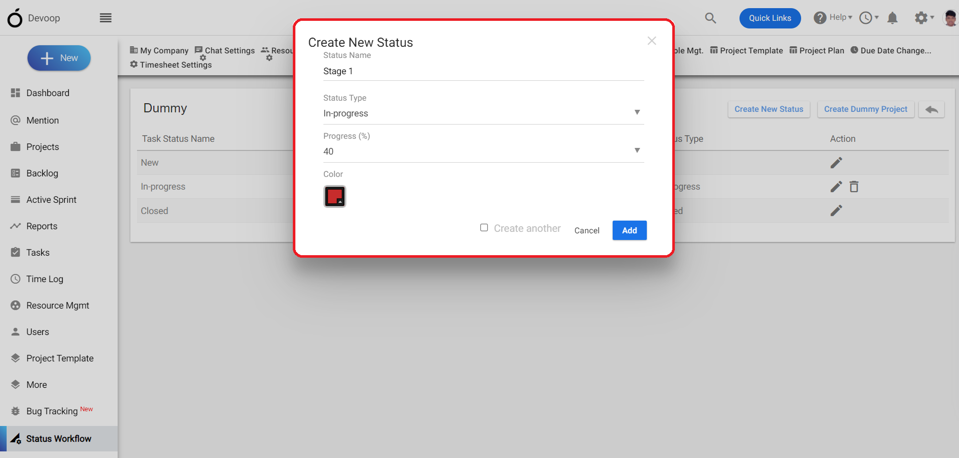Open the notifications bell
Viewport: 959px width, 458px height.
pos(892,18)
